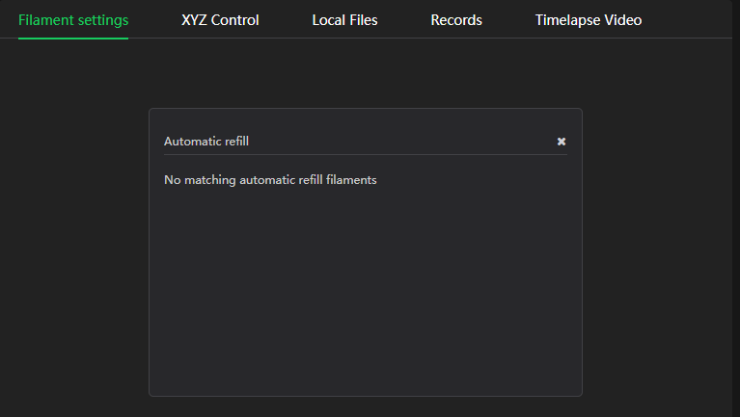Browse Local Files on the printer
Image resolution: width=740 pixels, height=417 pixels.
(344, 20)
